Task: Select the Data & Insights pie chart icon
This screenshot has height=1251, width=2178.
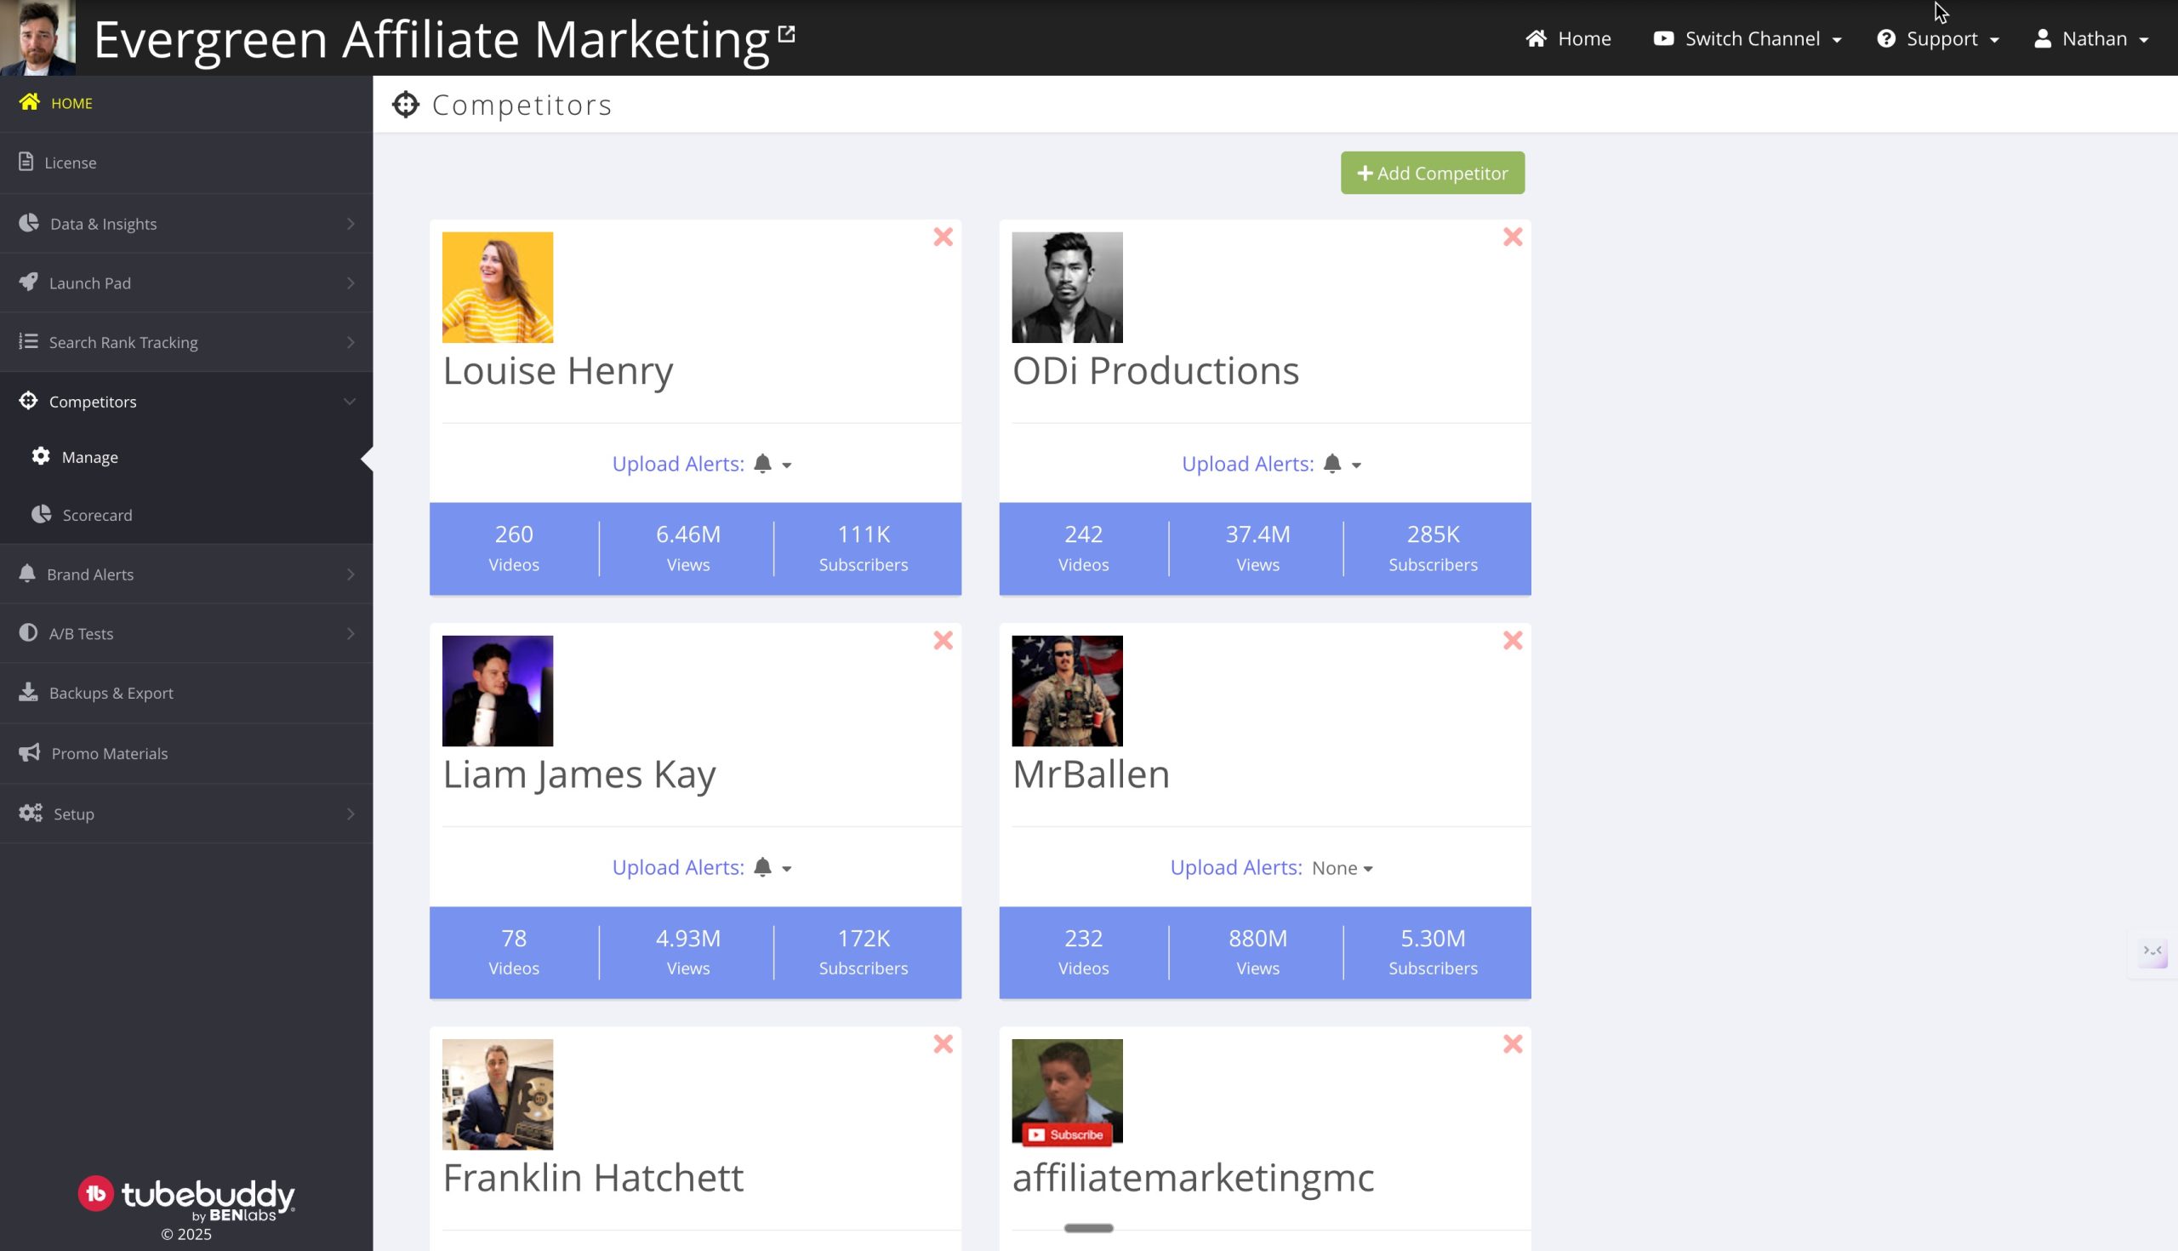Action: point(28,222)
